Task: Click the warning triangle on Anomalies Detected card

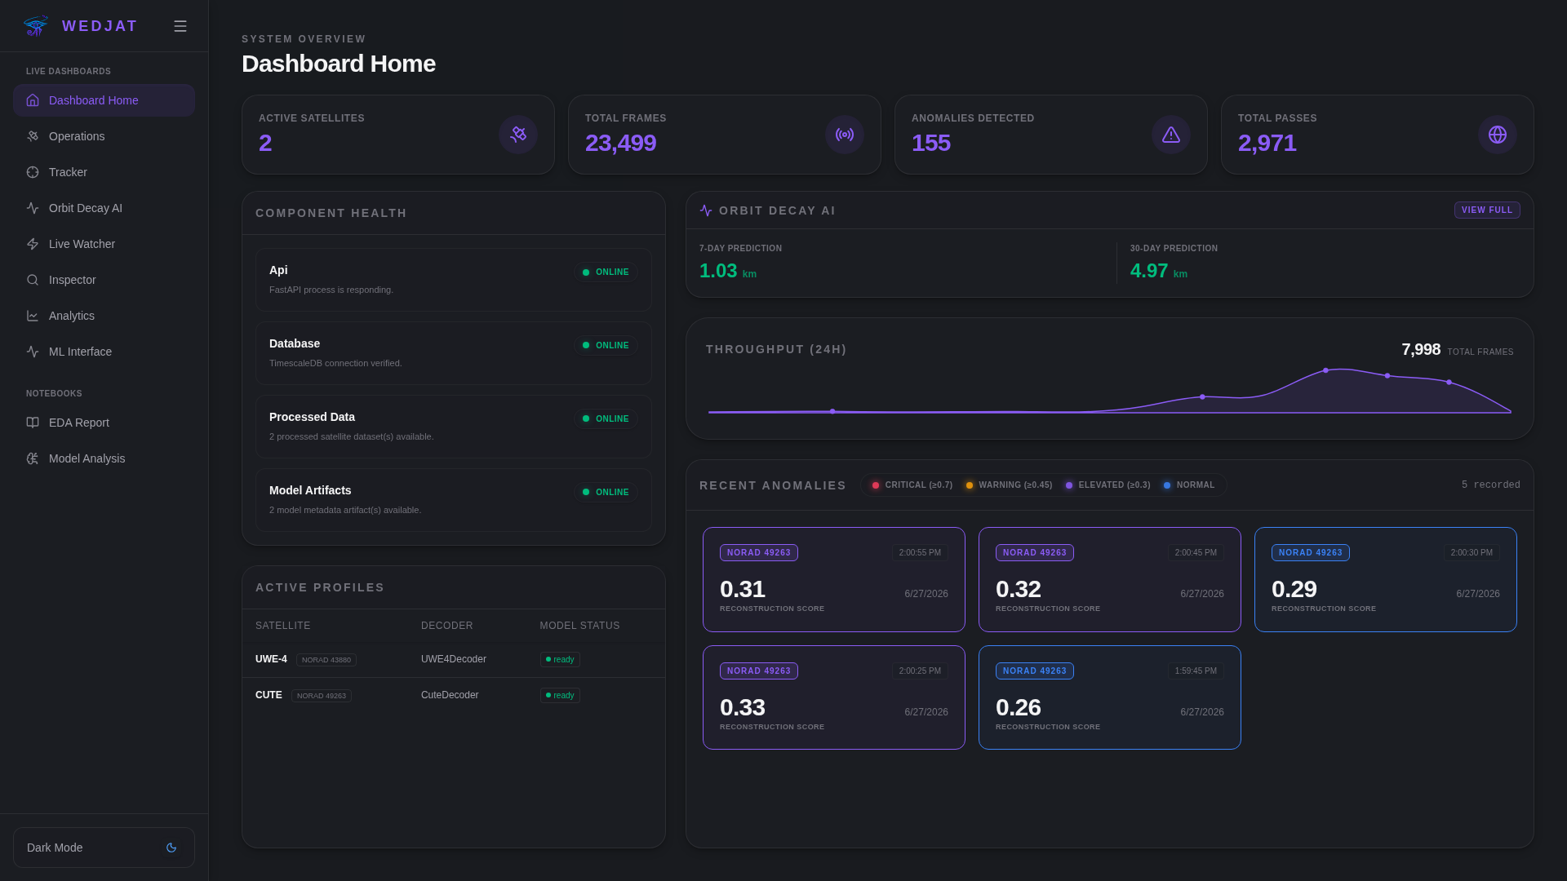Action: (x=1171, y=135)
